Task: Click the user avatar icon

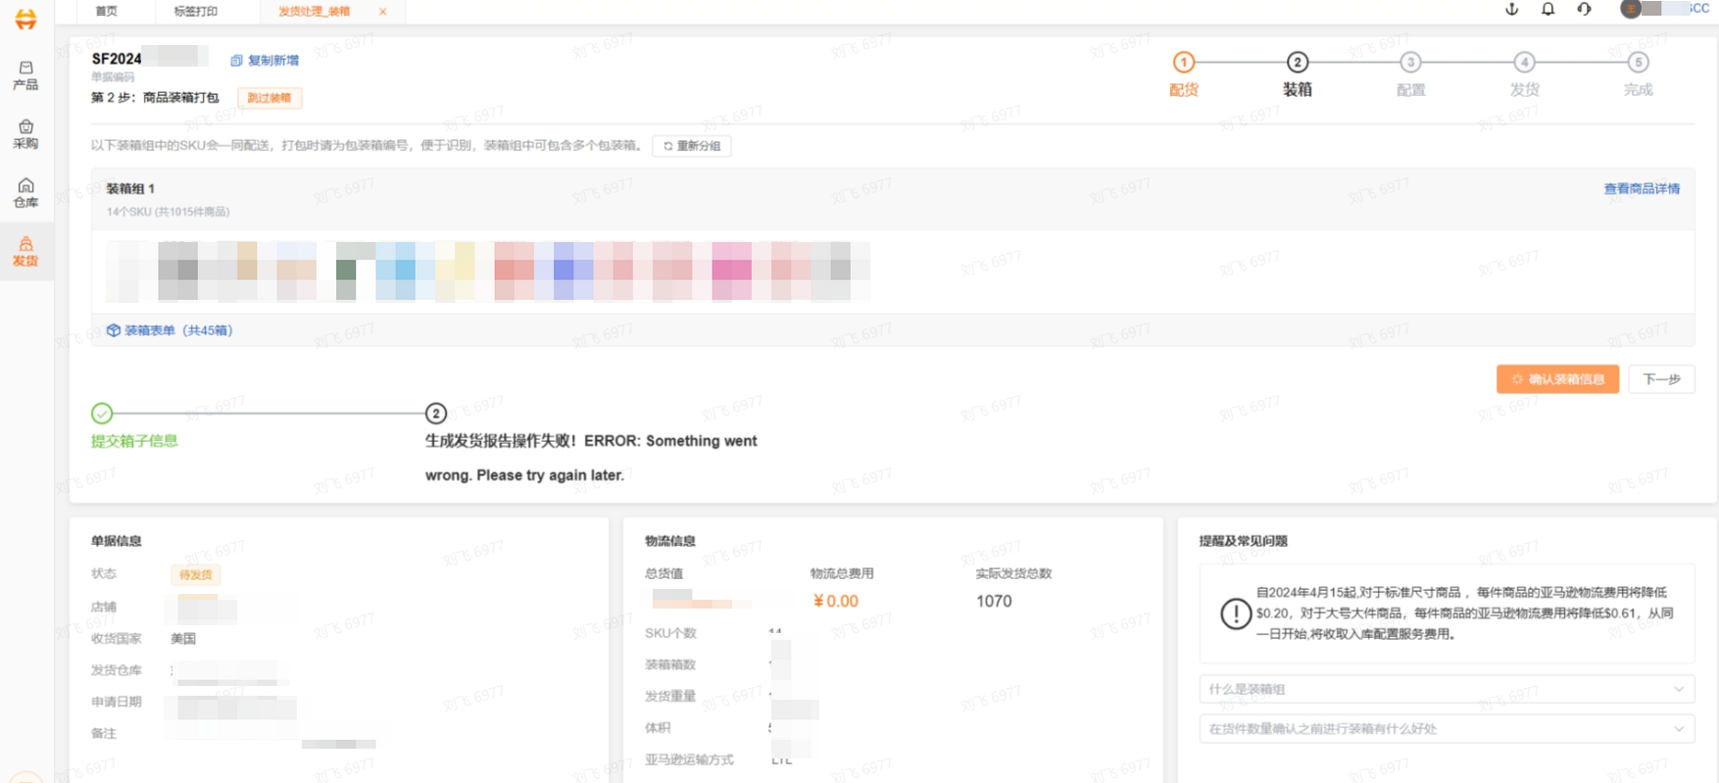Action: pos(1630,10)
